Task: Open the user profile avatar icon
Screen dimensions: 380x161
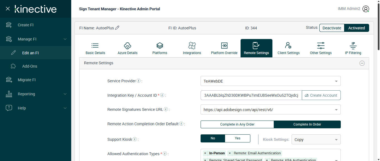Action: [x=366, y=9]
